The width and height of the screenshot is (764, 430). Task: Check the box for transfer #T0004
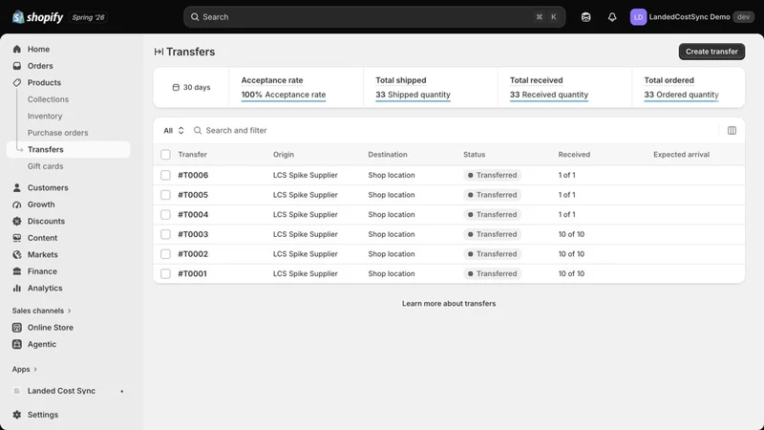[x=165, y=214]
